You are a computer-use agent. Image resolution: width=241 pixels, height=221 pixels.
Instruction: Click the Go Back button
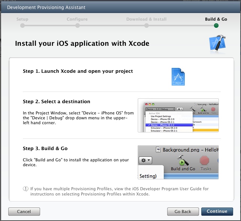183,212
